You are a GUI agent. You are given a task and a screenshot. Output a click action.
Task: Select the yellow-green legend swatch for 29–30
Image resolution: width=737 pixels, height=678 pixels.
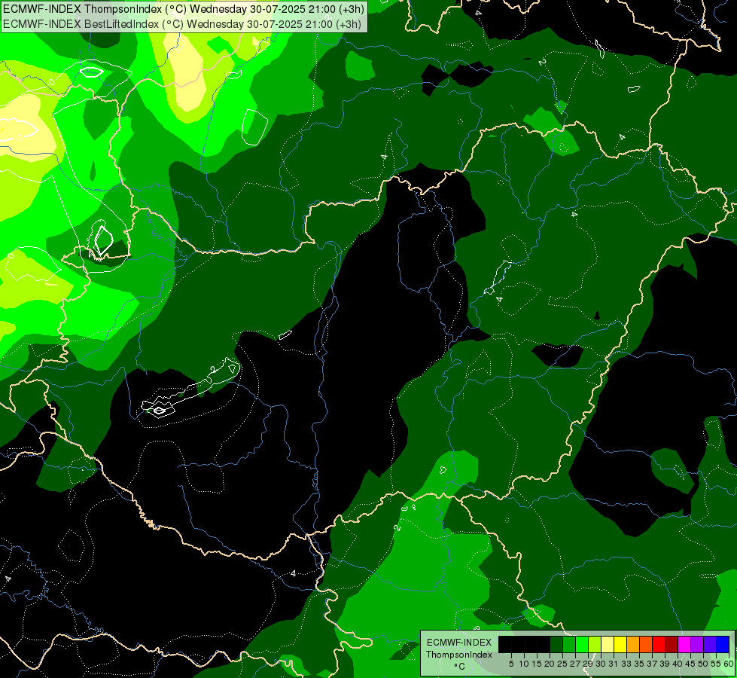tap(595, 644)
